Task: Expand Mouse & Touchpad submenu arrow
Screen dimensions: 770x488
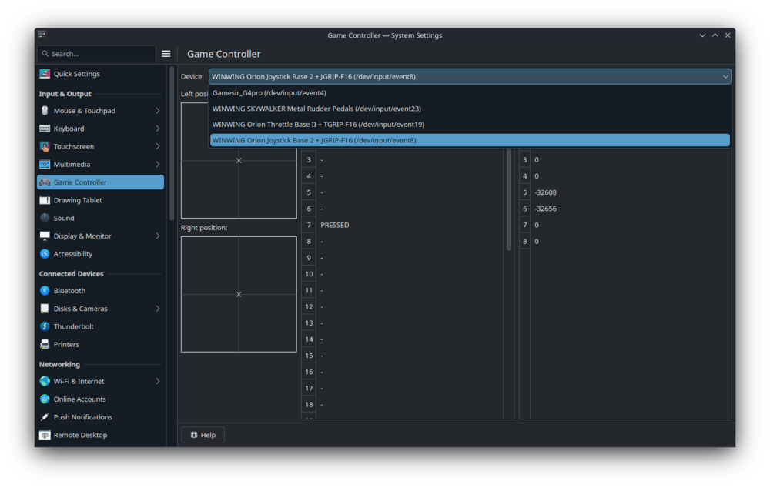Action: click(158, 111)
